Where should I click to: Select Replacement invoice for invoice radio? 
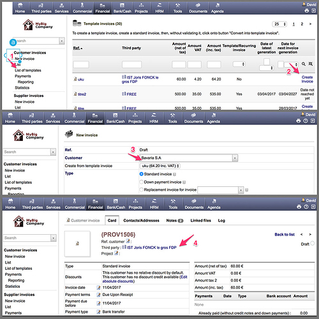[x=141, y=189]
